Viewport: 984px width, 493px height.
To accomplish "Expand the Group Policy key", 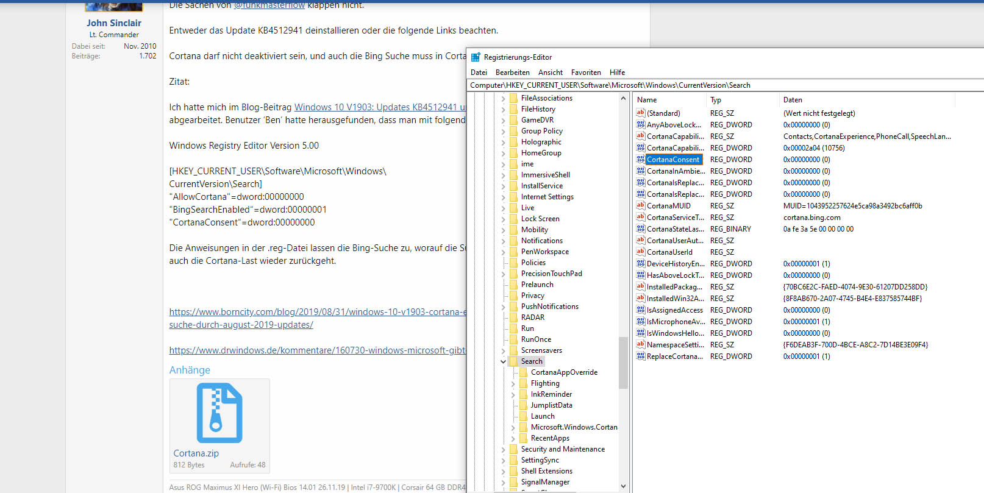I will click(504, 131).
